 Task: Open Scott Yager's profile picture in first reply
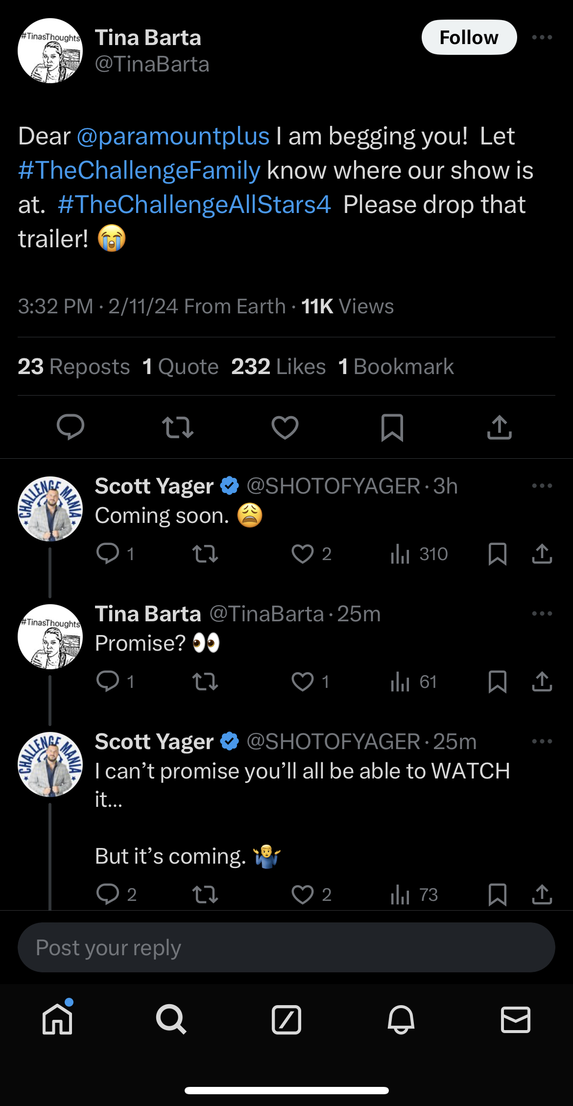click(50, 509)
